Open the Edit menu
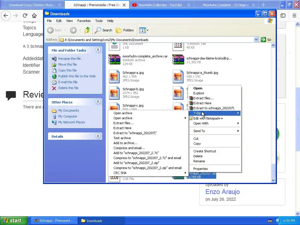Image resolution: width=300 pixels, height=225 pixels. (x=59, y=21)
